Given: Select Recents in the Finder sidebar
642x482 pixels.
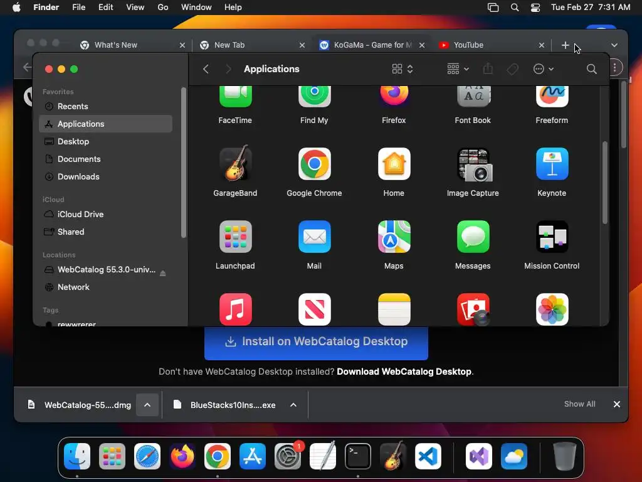Looking at the screenshot, I should [x=105, y=106].
